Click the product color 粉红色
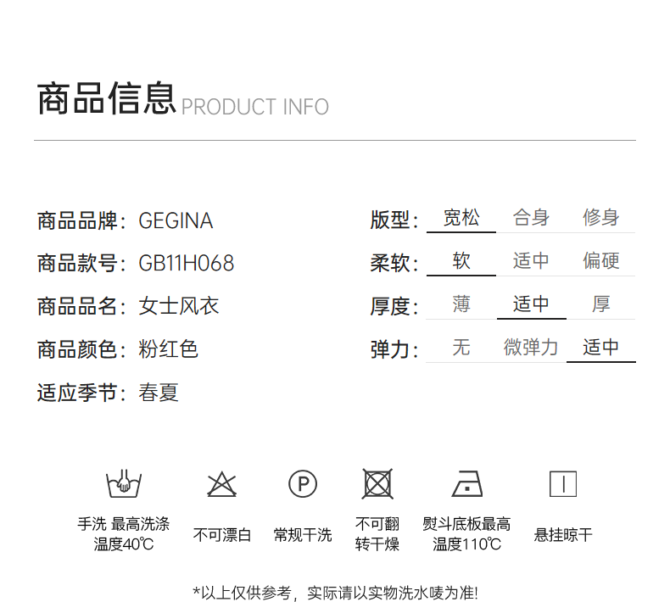The image size is (670, 602). click(x=168, y=349)
